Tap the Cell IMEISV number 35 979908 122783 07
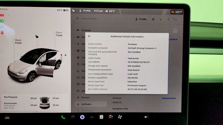 (x=139, y=62)
